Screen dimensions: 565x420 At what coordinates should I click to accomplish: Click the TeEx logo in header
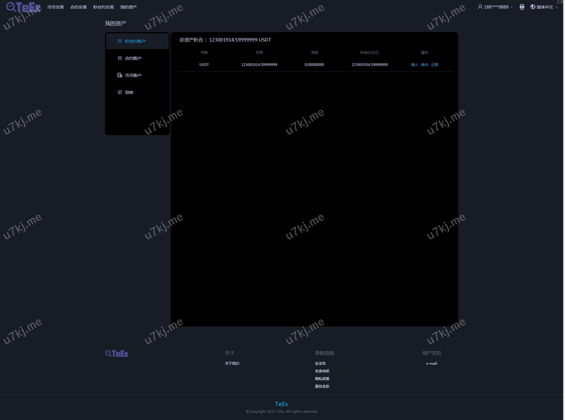[x=24, y=7]
